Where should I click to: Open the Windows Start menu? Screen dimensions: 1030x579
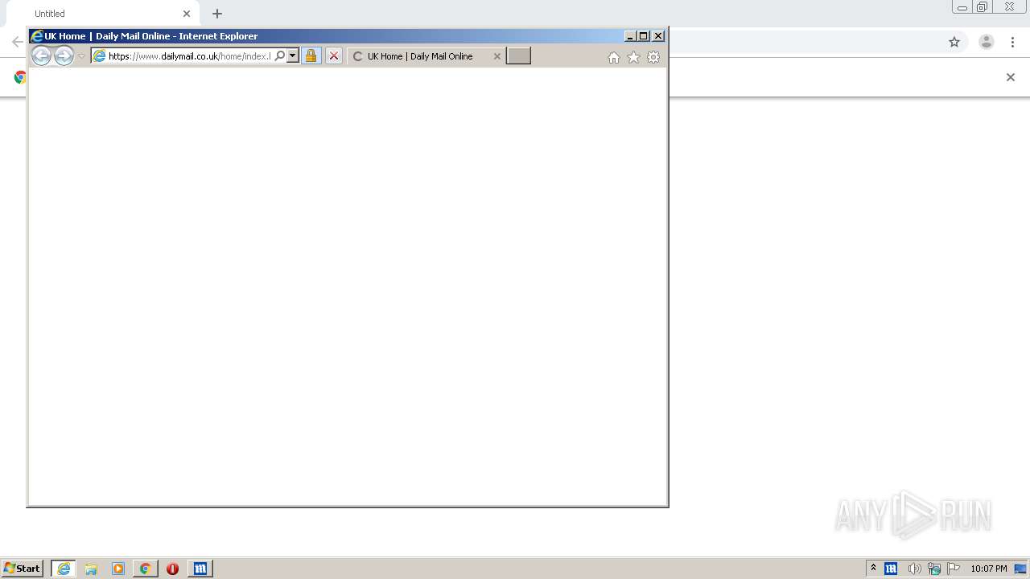pyautogui.click(x=23, y=569)
